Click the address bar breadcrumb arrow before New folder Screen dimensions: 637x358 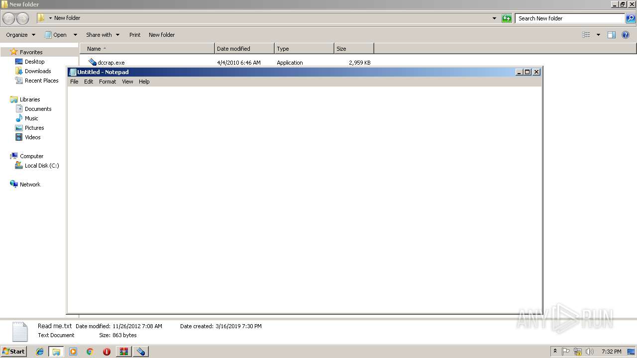coord(50,18)
